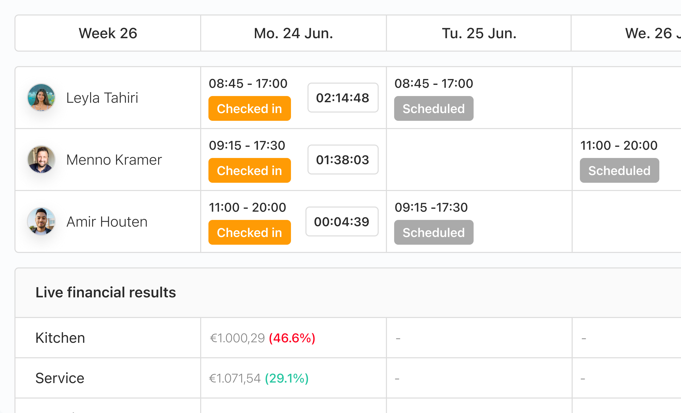Toggle Leyla's Checked in status for Monday

coord(249,108)
